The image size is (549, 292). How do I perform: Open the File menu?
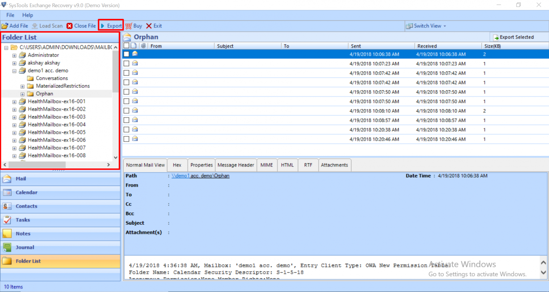10,15
